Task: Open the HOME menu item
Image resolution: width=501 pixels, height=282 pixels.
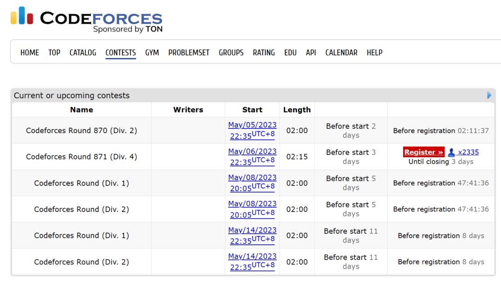Action: click(x=30, y=52)
